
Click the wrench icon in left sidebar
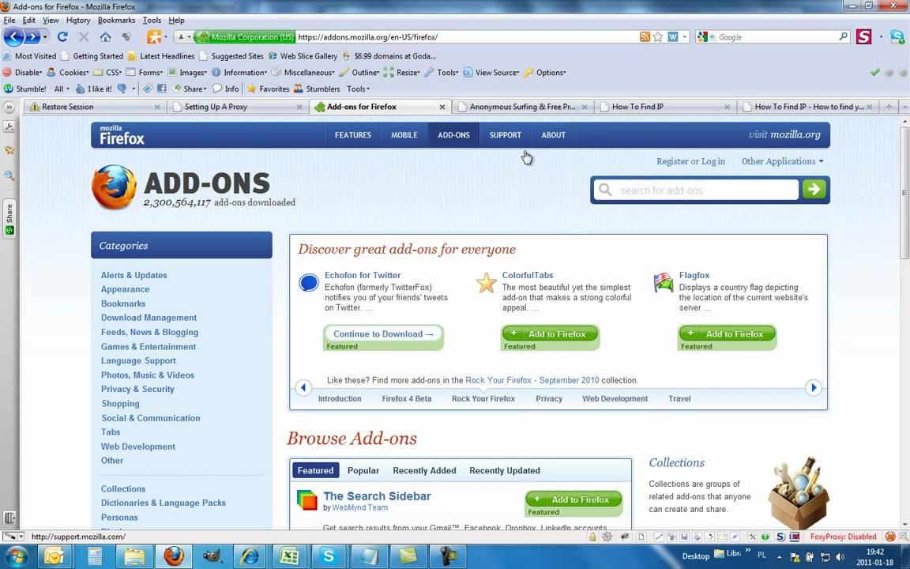pyautogui.click(x=9, y=126)
